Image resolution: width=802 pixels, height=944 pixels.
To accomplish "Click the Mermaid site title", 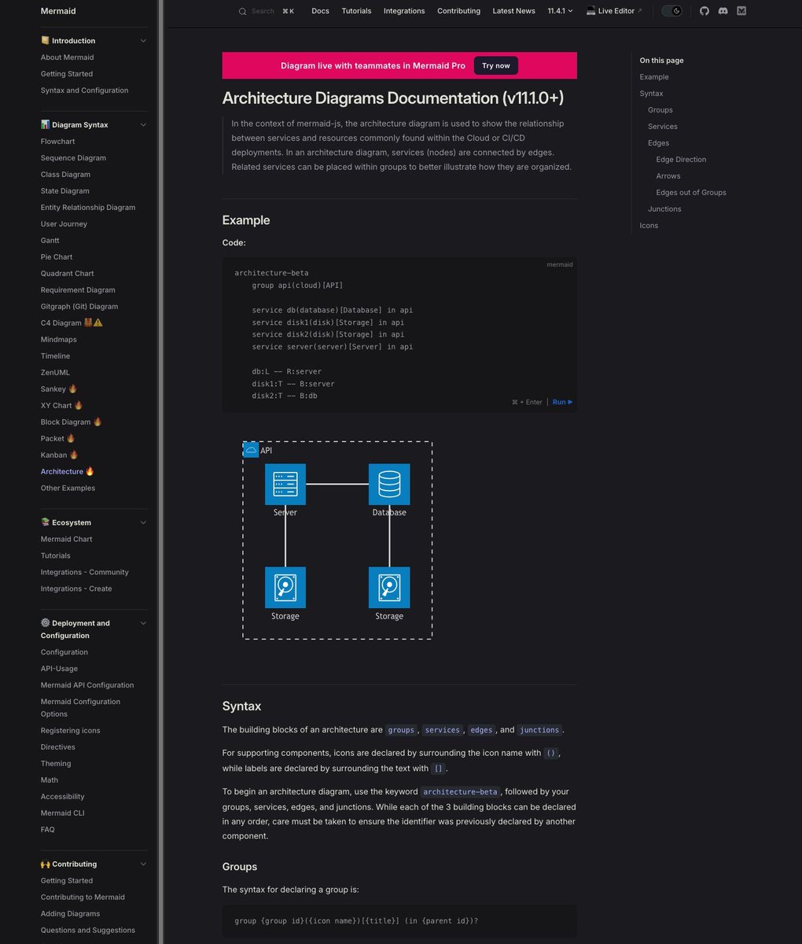I will pyautogui.click(x=58, y=11).
